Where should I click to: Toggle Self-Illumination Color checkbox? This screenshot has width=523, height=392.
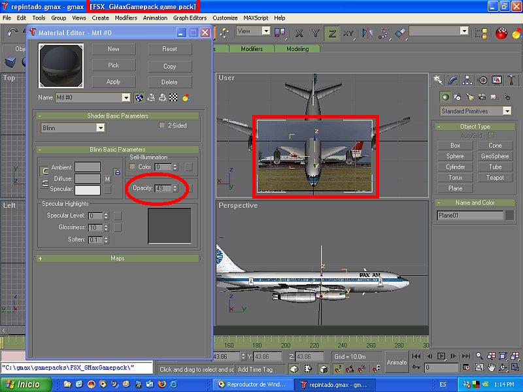pyautogui.click(x=133, y=167)
